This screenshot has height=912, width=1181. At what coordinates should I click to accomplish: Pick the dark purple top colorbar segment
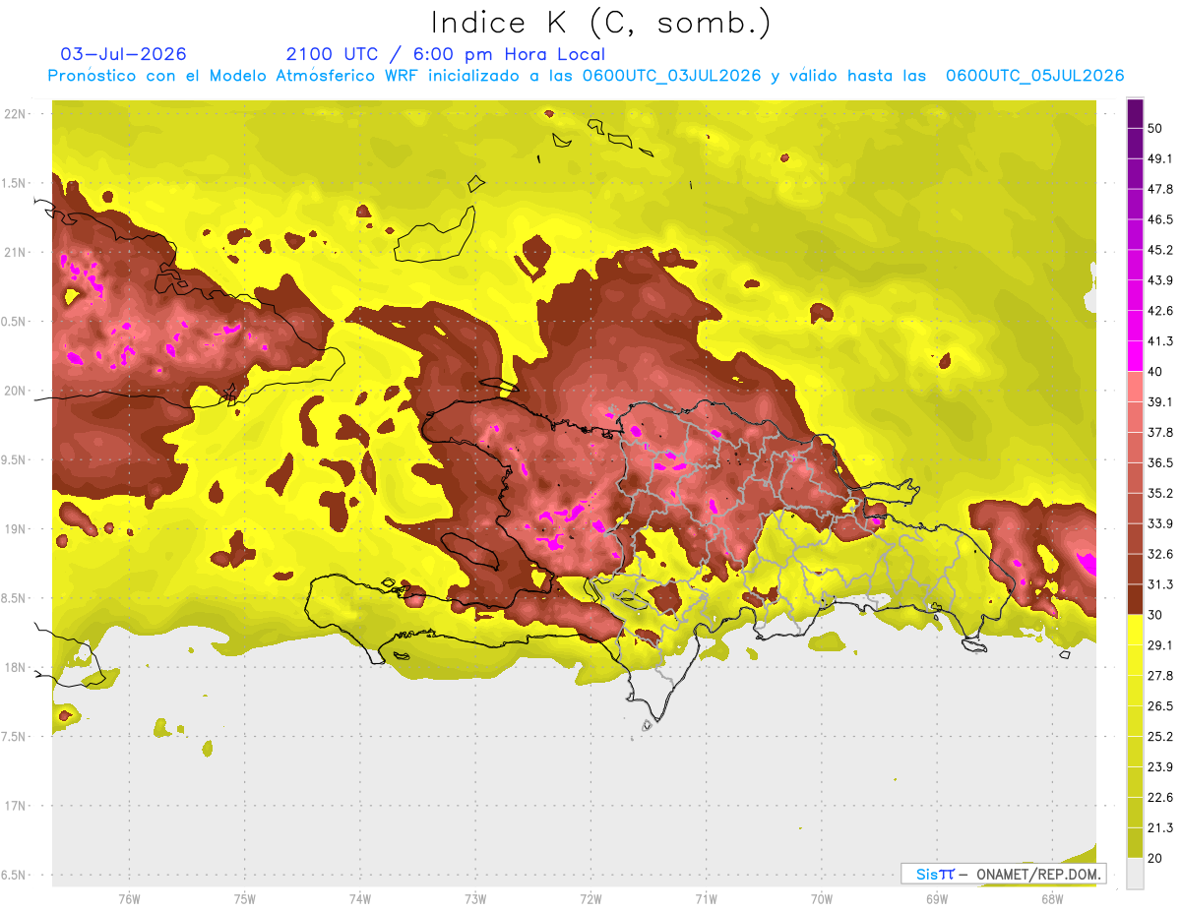1135,113
